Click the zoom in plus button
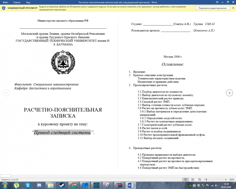The image size is (236, 189). tap(226, 179)
